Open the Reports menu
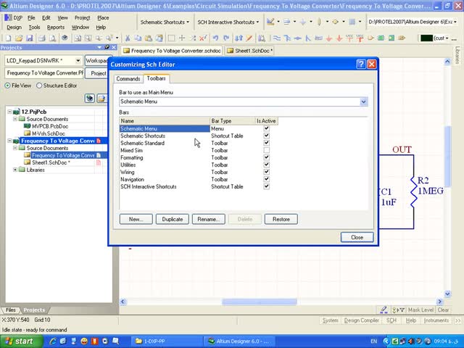 point(56,27)
